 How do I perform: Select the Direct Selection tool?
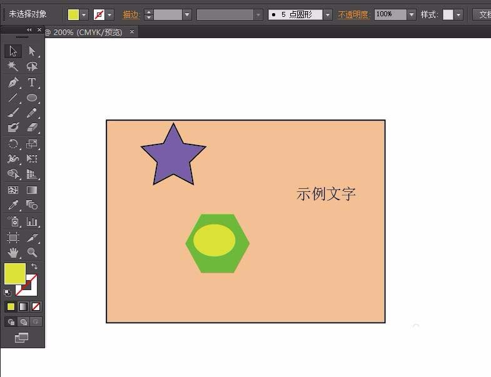32,51
